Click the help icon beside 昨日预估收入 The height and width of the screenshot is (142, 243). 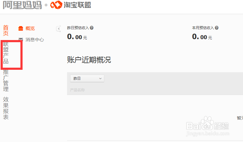coord(92,28)
